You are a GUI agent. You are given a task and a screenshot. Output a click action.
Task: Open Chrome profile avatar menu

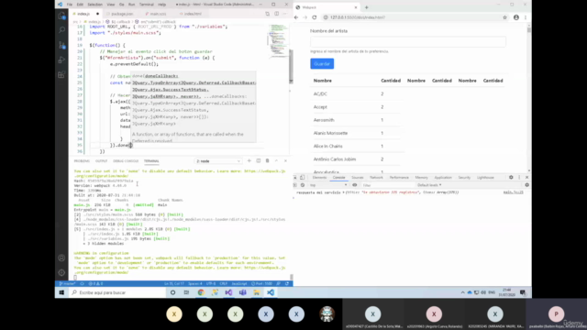point(516,17)
